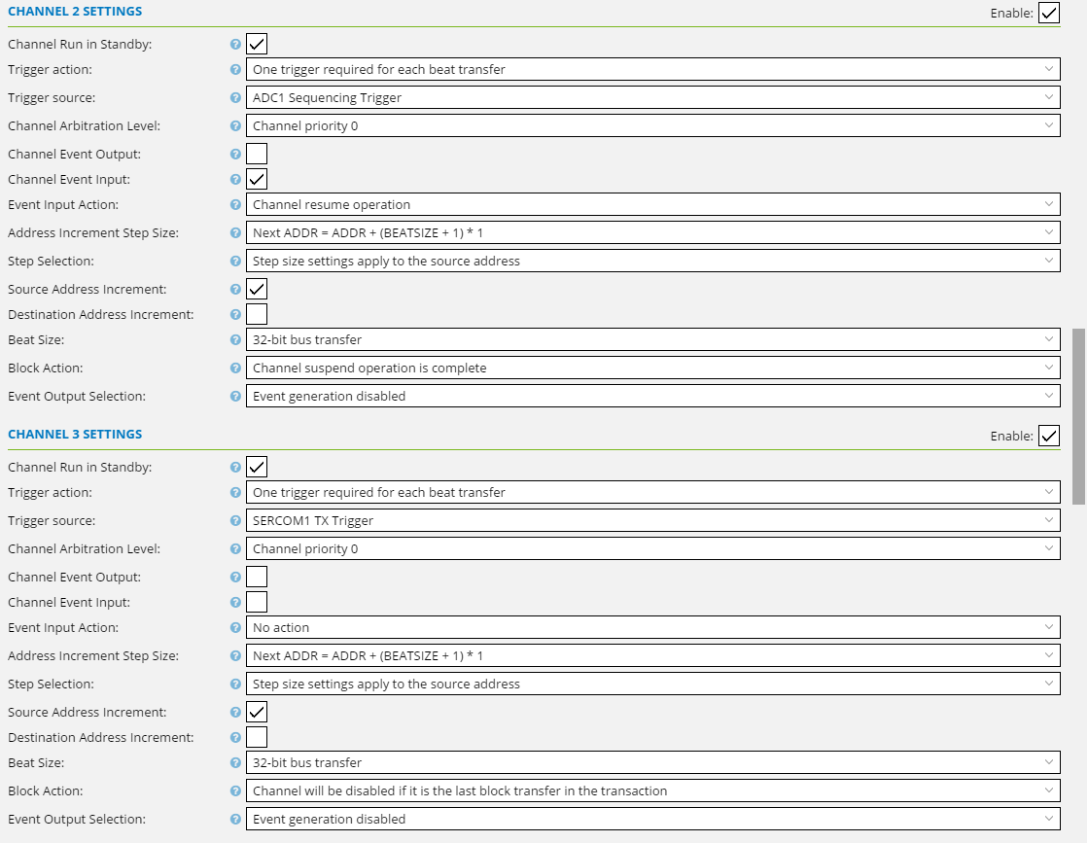This screenshot has height=843, width=1088.
Task: Disable the Channel 2 Enable checkbox
Action: [1048, 13]
